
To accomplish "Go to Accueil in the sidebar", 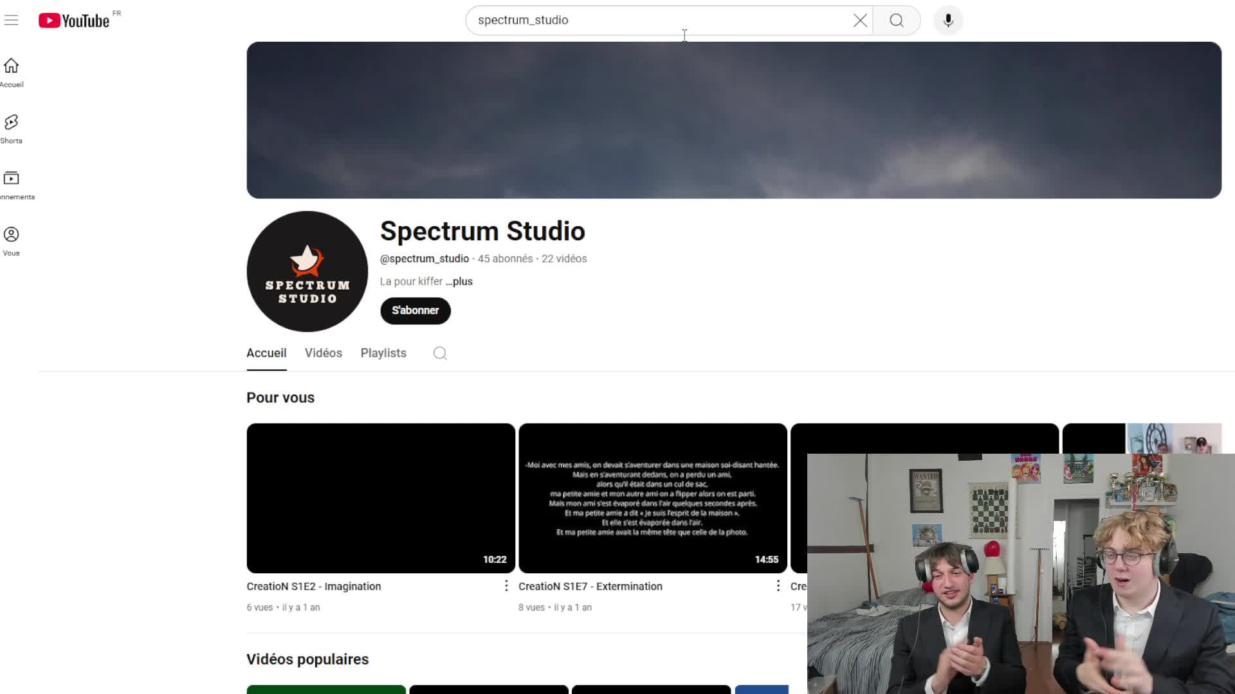I will click(x=12, y=73).
